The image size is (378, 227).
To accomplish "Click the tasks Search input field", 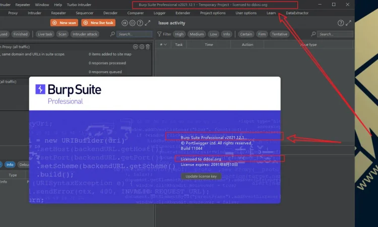I will coord(134,34).
